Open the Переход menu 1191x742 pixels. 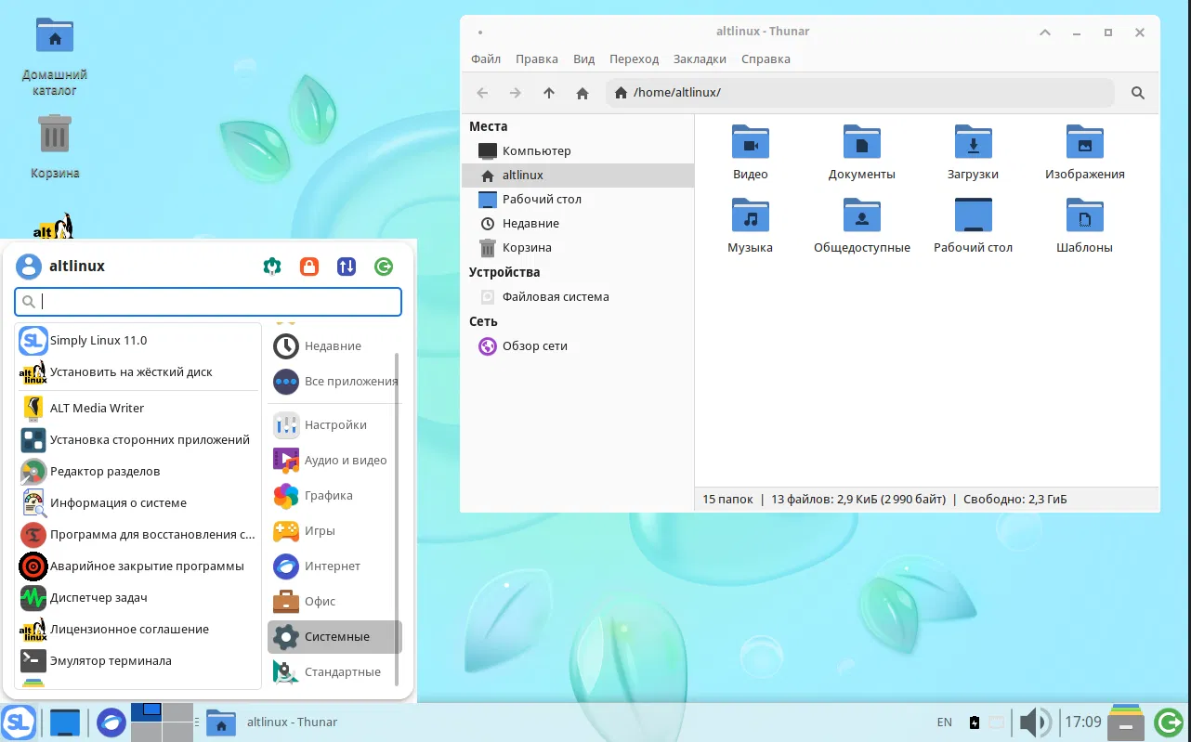pyautogui.click(x=635, y=59)
